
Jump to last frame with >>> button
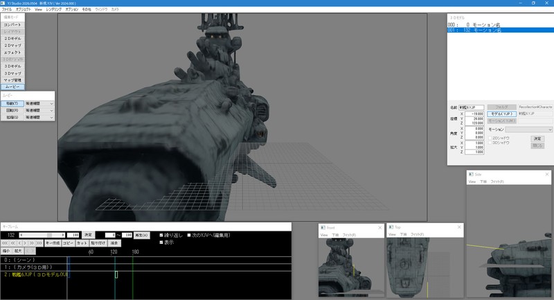point(39,243)
